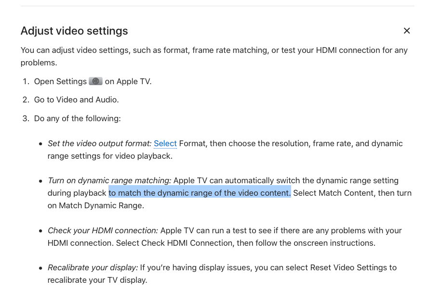Click the Open Settings text in step 1

coord(60,81)
